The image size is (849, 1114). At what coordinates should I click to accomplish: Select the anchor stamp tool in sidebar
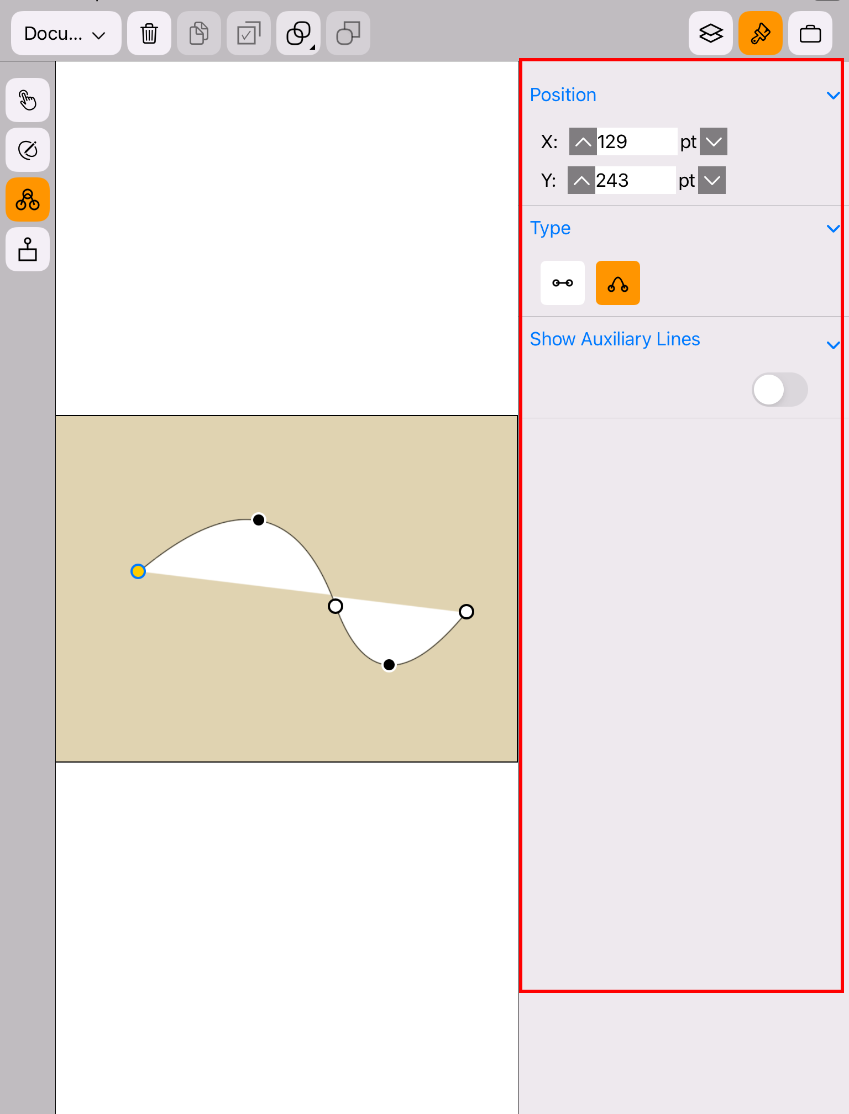click(x=28, y=249)
